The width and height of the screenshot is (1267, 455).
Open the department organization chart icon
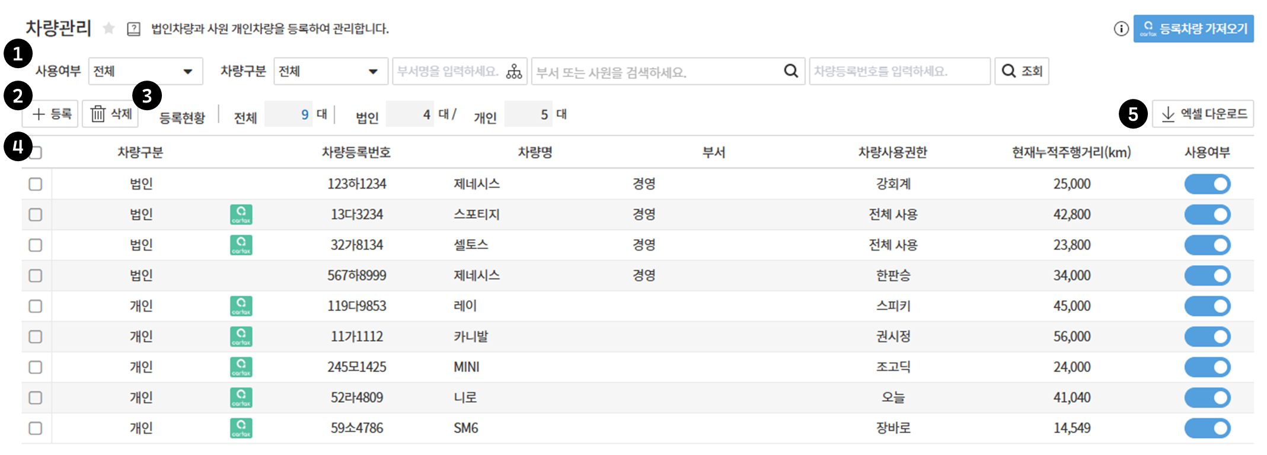pos(514,72)
